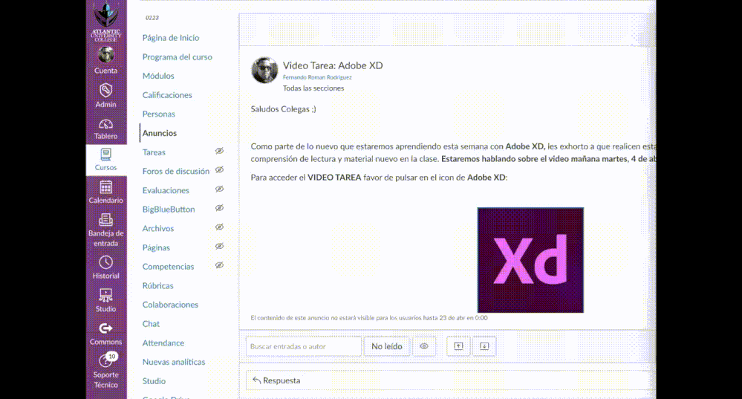Click the Buscar entradas o autor field

click(303, 346)
